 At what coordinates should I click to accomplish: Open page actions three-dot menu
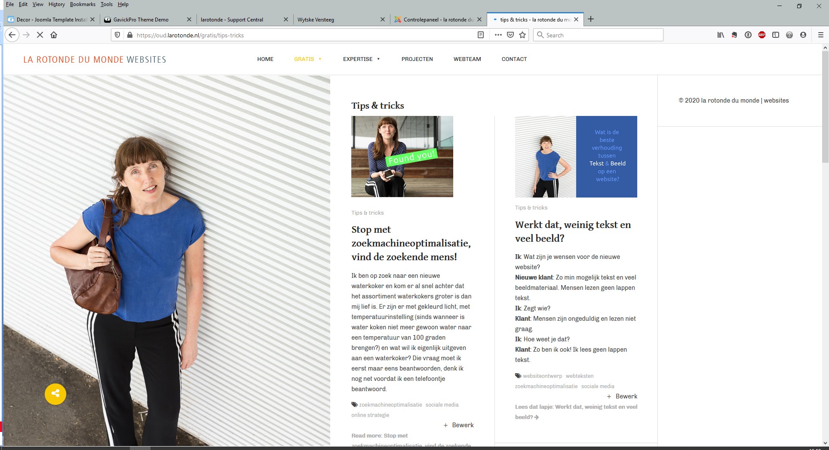(498, 35)
